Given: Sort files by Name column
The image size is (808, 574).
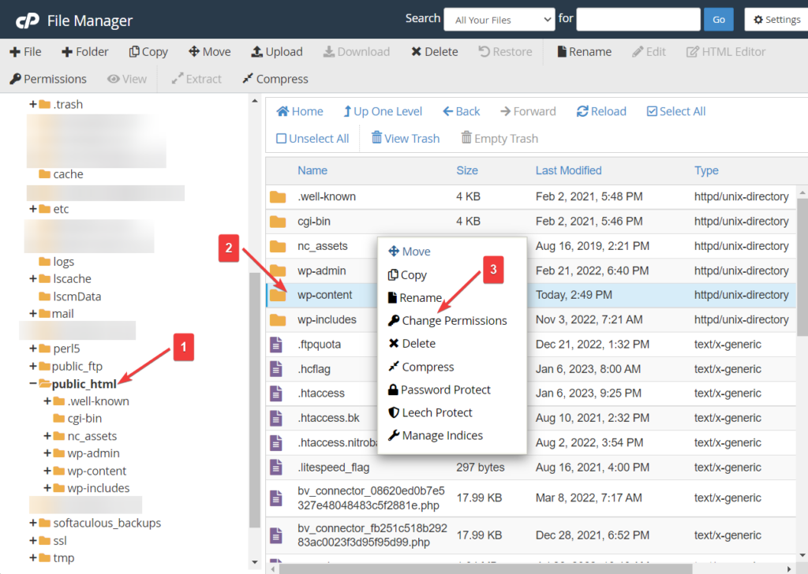Looking at the screenshot, I should (312, 170).
